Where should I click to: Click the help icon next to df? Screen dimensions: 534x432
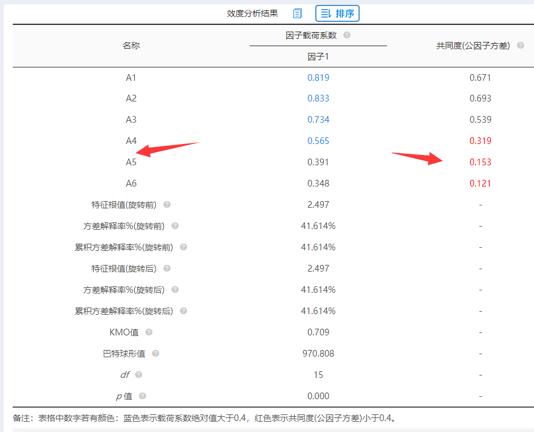pos(139,375)
